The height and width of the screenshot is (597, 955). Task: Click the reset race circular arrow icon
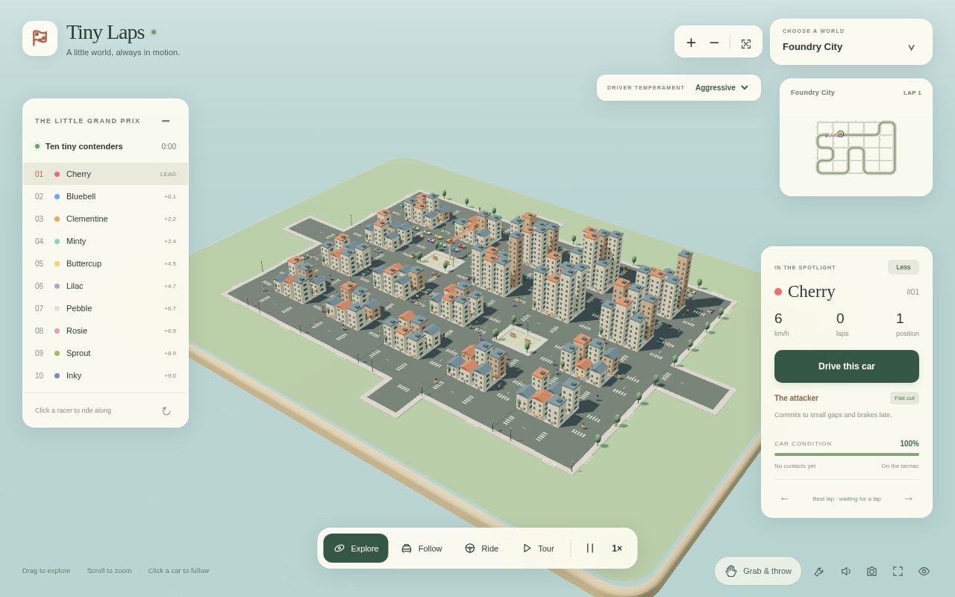[166, 411]
